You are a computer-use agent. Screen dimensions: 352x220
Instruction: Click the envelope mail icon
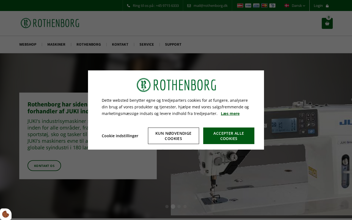189,5
